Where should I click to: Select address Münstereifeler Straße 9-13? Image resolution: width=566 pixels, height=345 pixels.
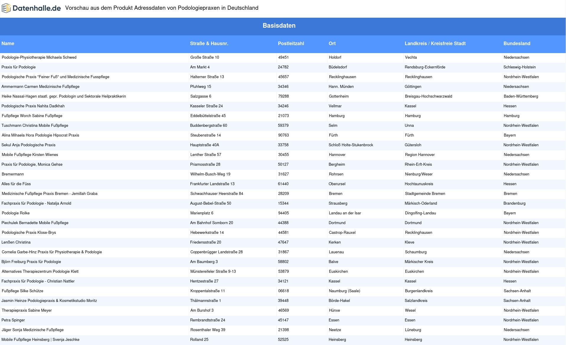(x=213, y=272)
